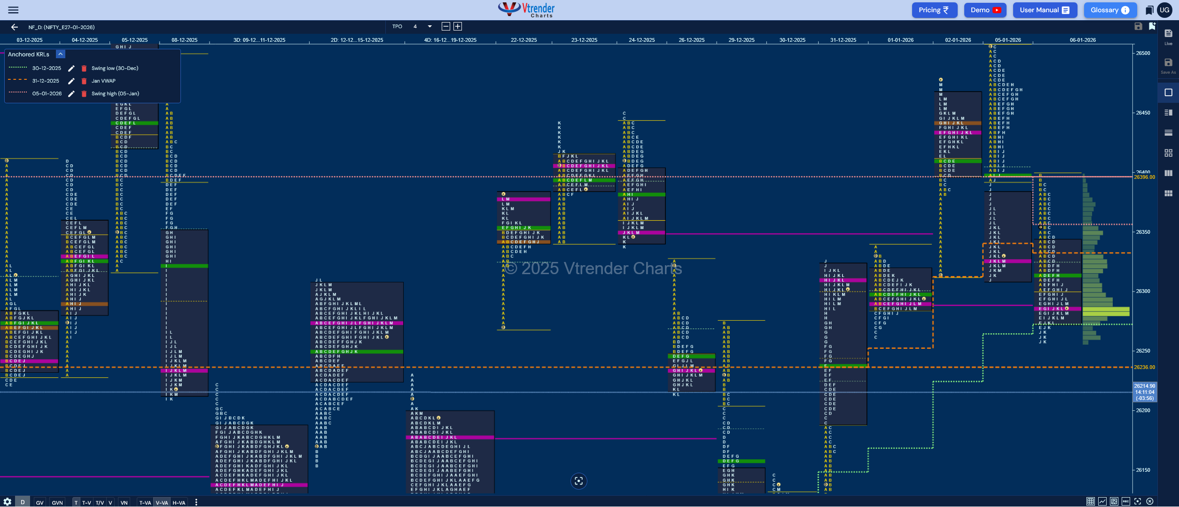Click the back arrow beside the NF_D title
Image resolution: width=1179 pixels, height=507 pixels.
click(14, 27)
